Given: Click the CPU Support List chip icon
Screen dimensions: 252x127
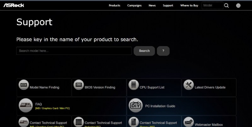Looking at the screenshot, I should [x=134, y=85].
